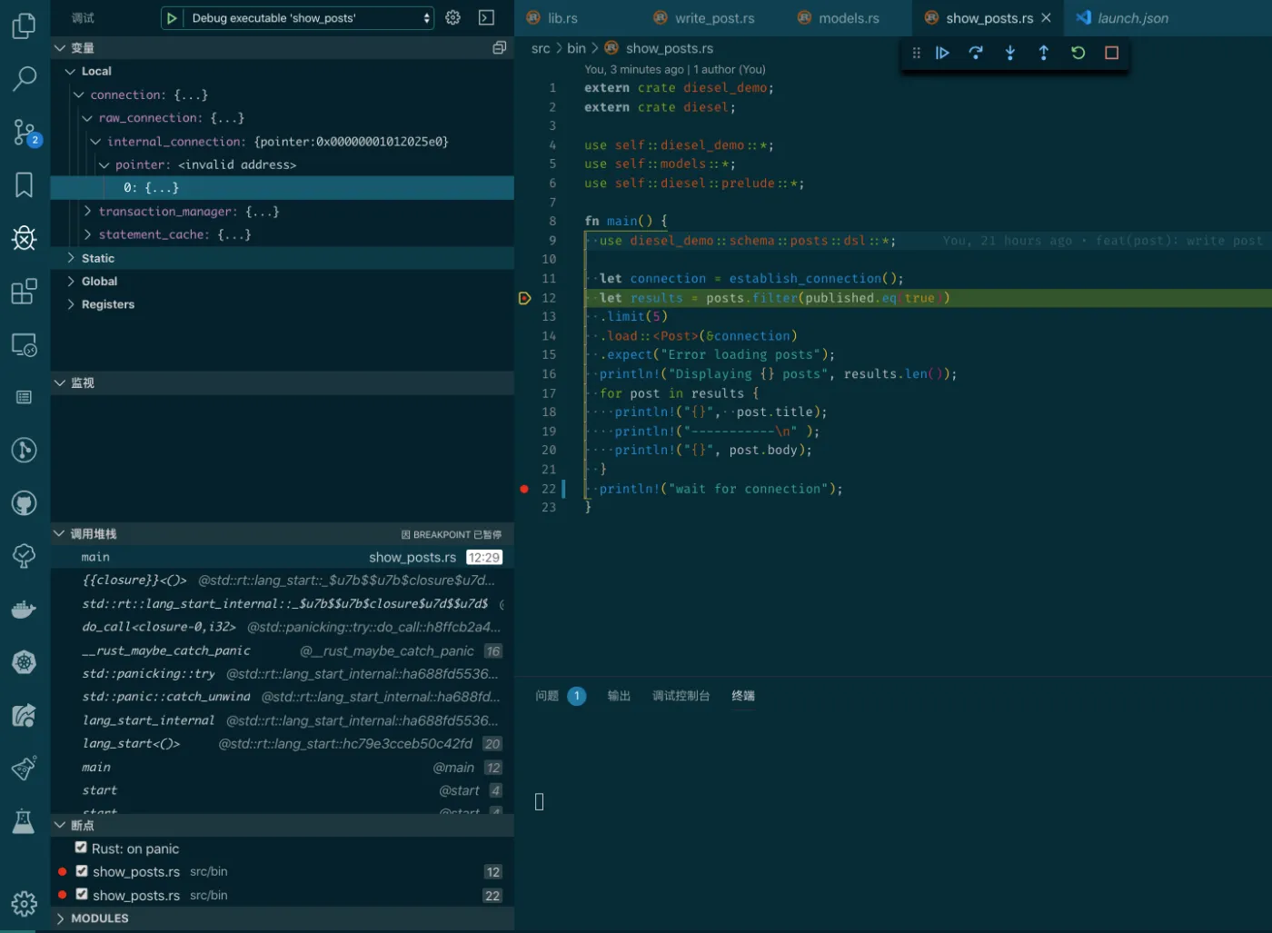This screenshot has width=1272, height=933.
Task: Click 'bin' in the breadcrumb path
Action: coord(576,48)
